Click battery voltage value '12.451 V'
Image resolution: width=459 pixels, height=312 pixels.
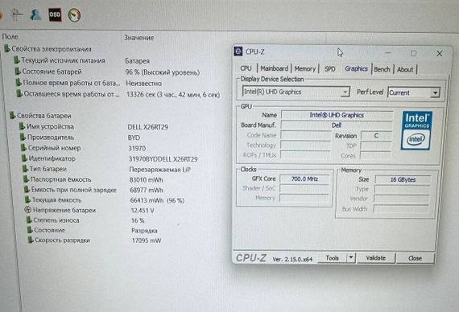coord(143,211)
